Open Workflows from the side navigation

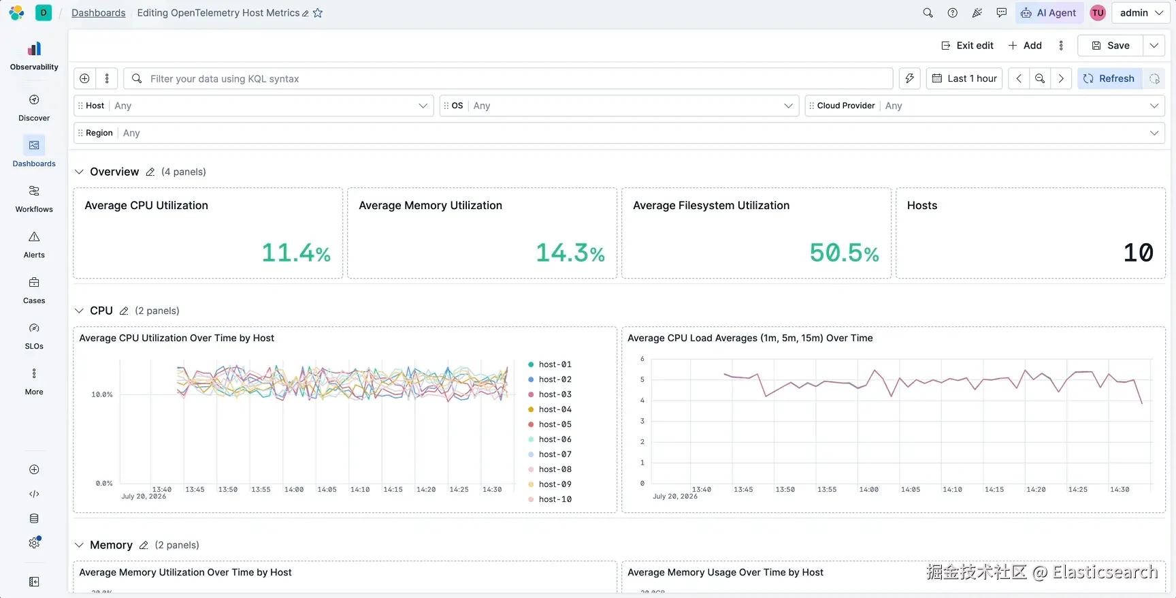tap(34, 199)
